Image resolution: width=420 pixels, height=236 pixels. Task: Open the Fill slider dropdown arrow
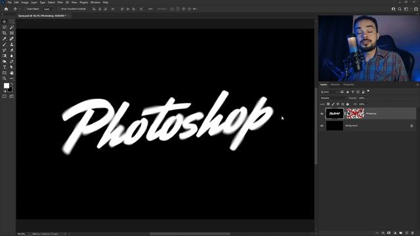click(x=367, y=104)
